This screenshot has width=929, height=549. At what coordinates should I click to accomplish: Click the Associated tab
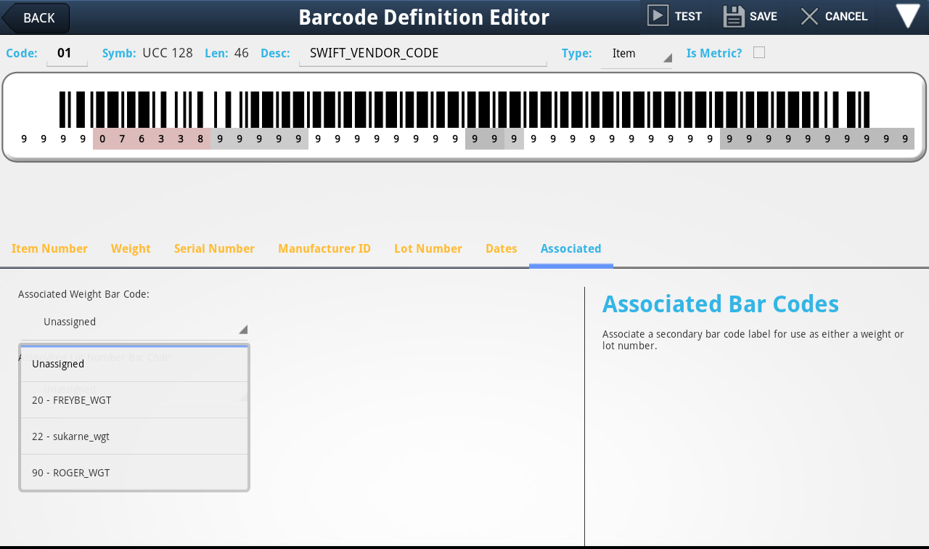(x=571, y=249)
